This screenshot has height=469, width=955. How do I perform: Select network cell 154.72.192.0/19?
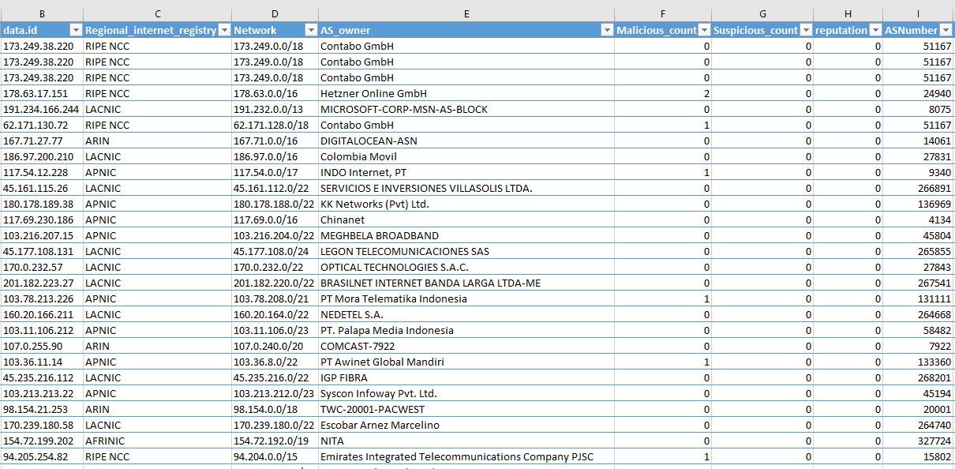[275, 441]
